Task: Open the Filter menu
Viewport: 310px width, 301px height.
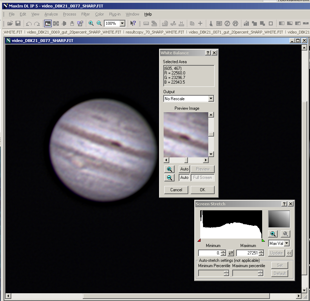Action: (x=86, y=14)
